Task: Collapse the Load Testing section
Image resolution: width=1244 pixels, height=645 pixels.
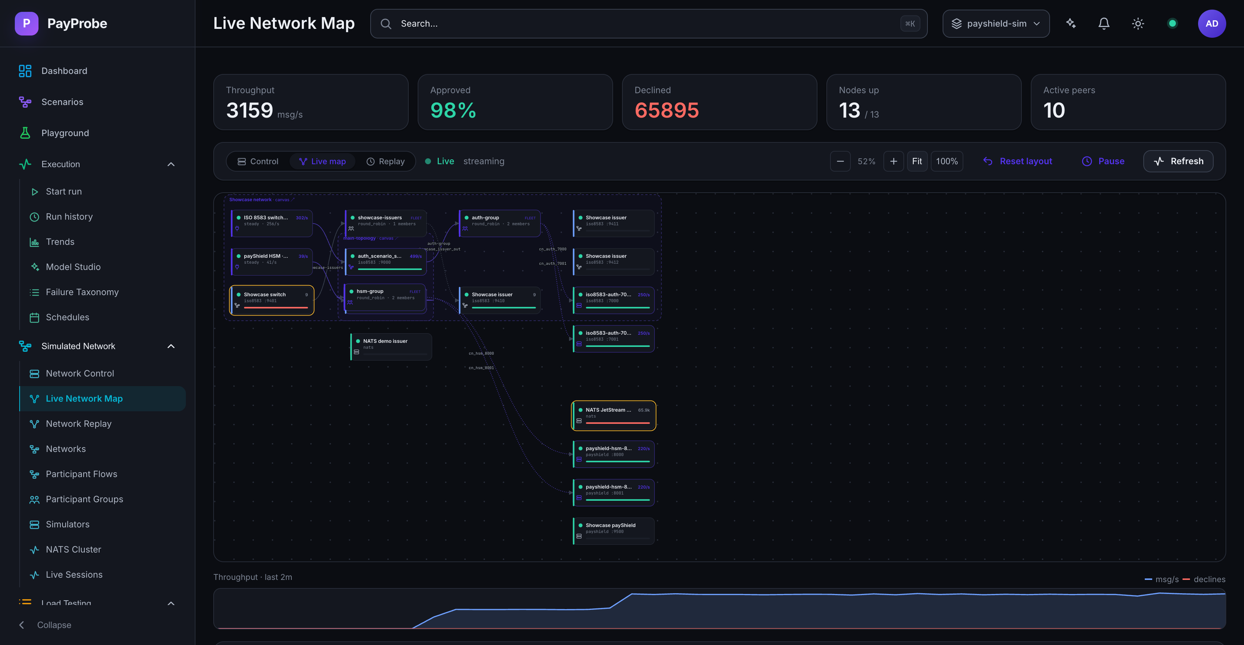Action: (x=171, y=603)
